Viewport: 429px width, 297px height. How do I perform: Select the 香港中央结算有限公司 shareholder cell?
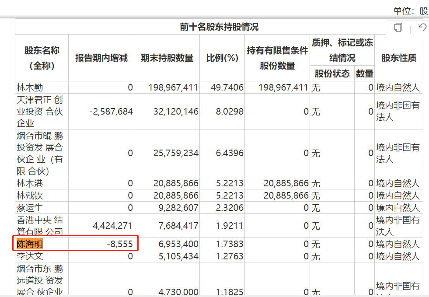tap(39, 226)
